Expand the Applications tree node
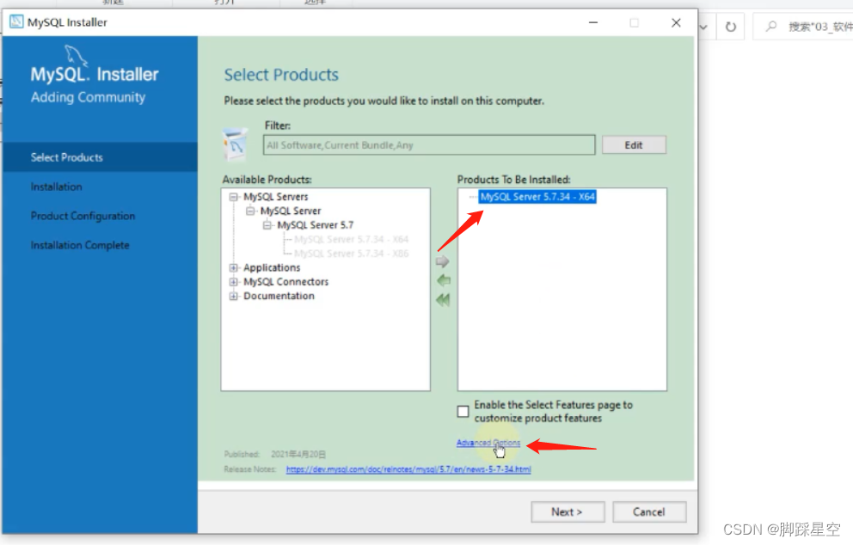853x545 pixels. click(x=233, y=267)
